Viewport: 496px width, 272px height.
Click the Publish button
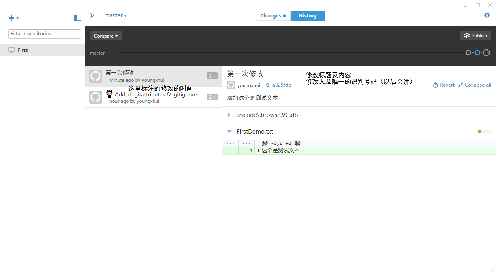pyautogui.click(x=476, y=36)
